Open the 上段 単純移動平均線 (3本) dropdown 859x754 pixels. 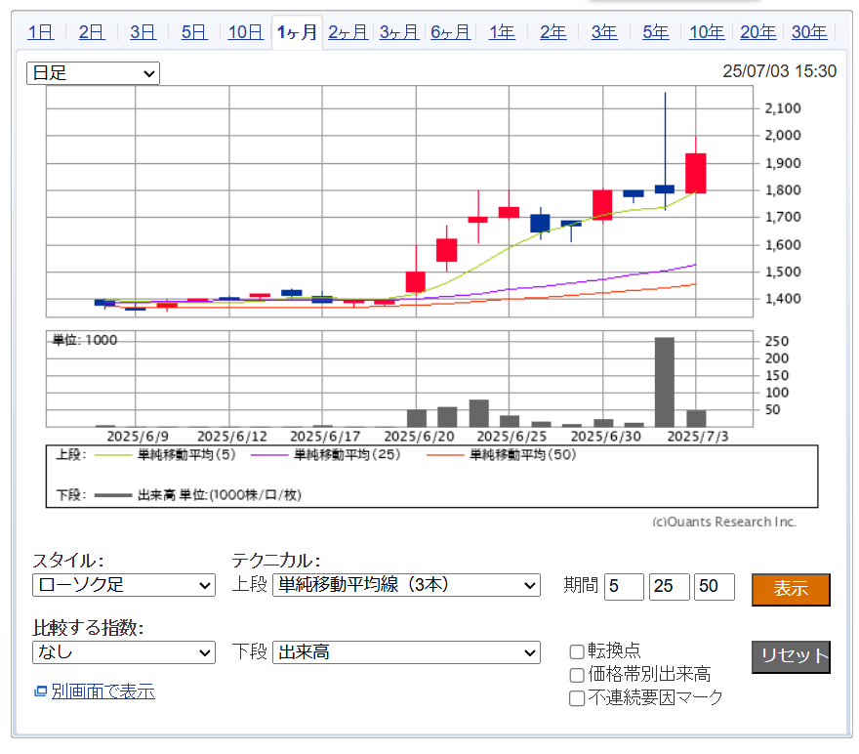(x=406, y=585)
